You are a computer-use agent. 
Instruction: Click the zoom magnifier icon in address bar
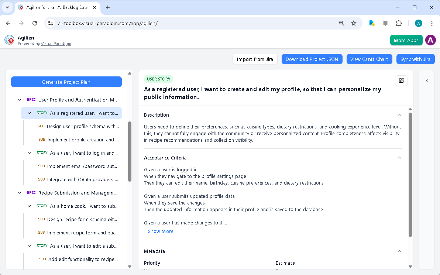pyautogui.click(x=341, y=23)
